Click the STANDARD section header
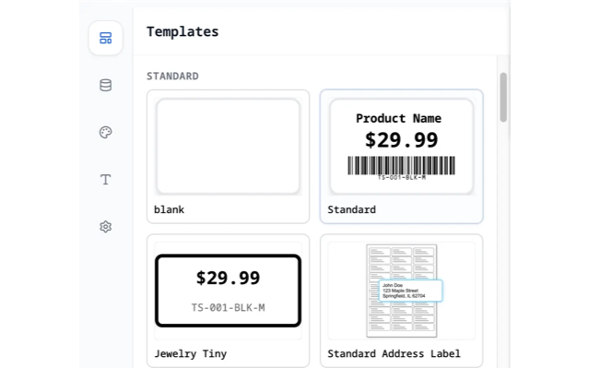590x369 pixels. tap(172, 76)
